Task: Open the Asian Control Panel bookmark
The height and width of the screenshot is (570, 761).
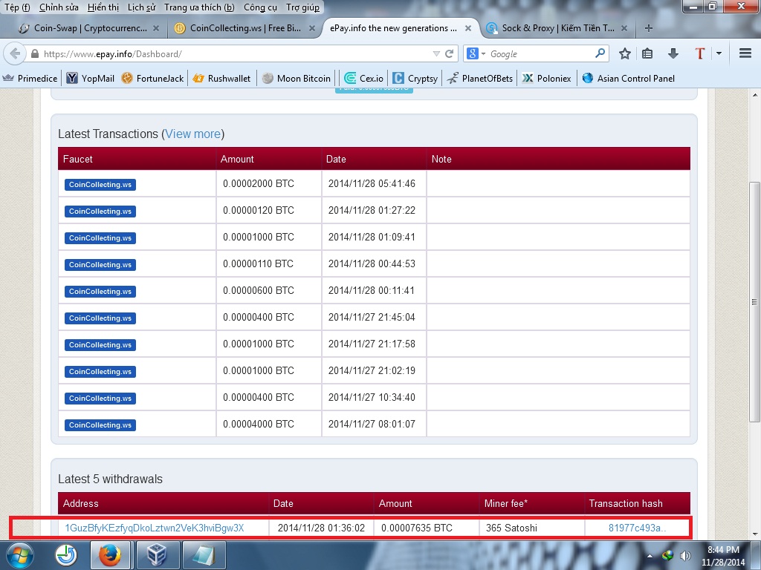Action: pos(629,78)
